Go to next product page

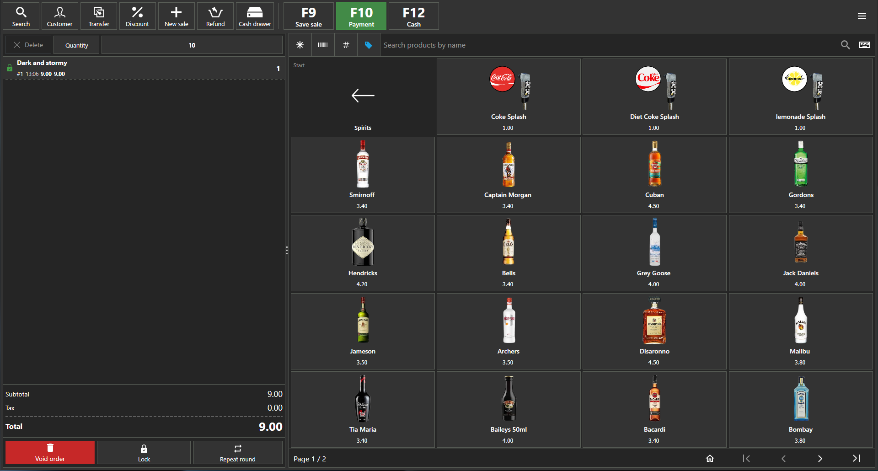pyautogui.click(x=820, y=459)
